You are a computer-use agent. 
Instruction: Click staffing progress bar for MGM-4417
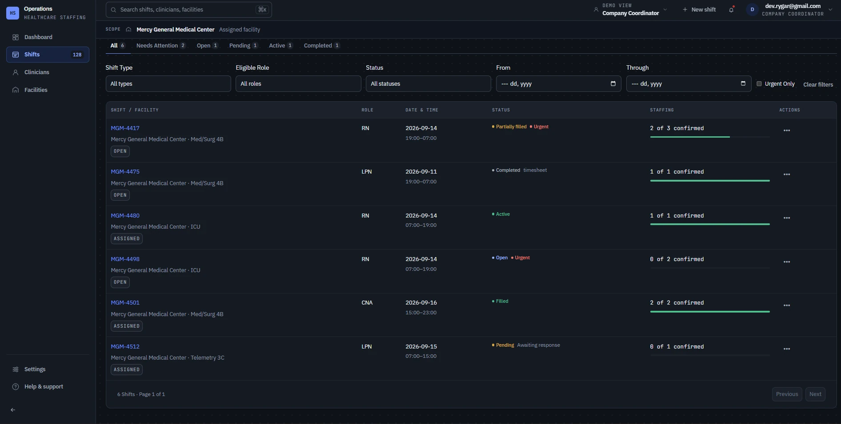coord(710,137)
